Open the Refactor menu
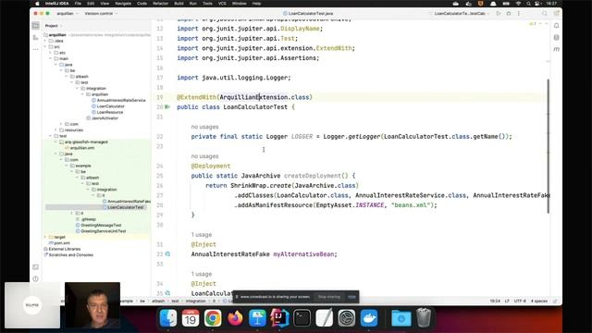592x333 pixels. pos(160,4)
